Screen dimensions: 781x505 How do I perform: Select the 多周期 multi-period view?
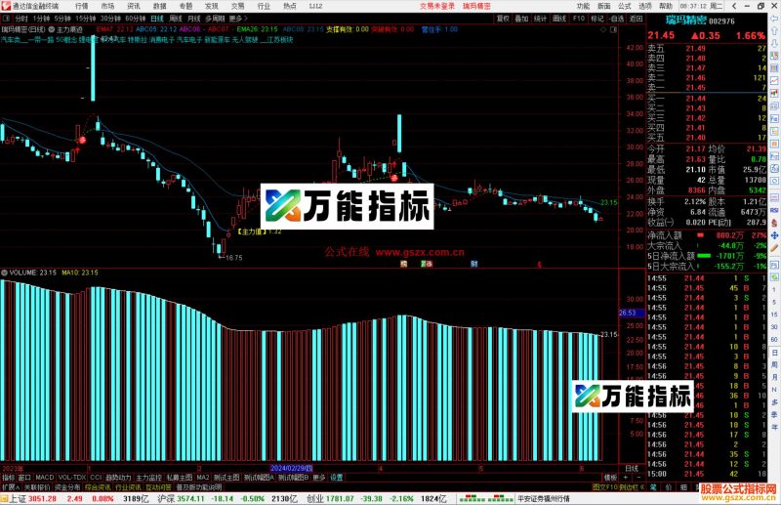(215, 19)
